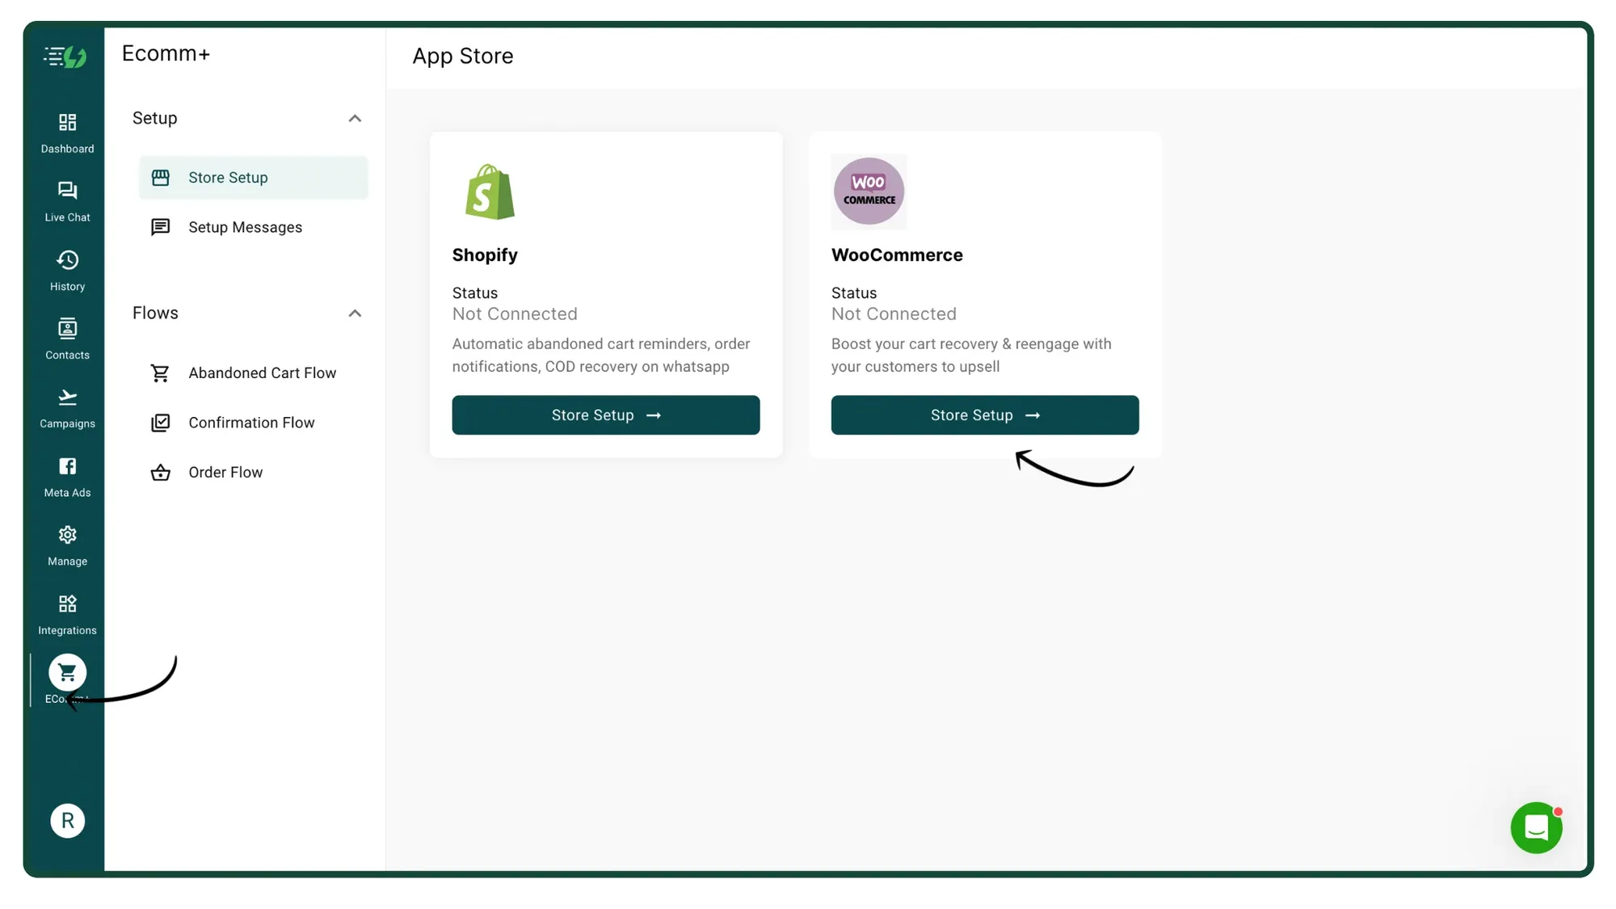The height and width of the screenshot is (909, 1616).
Task: Click Store Setup button under Shopify
Action: coord(605,415)
